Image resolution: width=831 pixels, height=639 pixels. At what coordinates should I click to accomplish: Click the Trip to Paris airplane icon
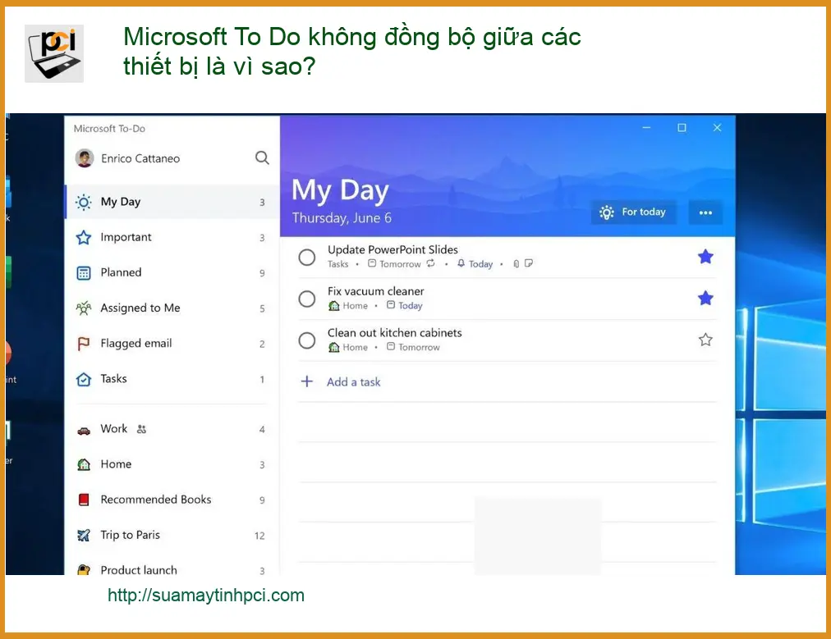pyautogui.click(x=84, y=536)
